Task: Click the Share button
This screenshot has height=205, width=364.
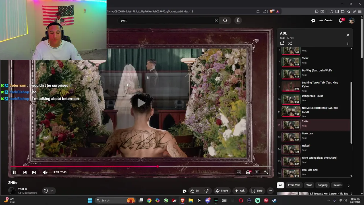Action: pyautogui.click(x=222, y=191)
